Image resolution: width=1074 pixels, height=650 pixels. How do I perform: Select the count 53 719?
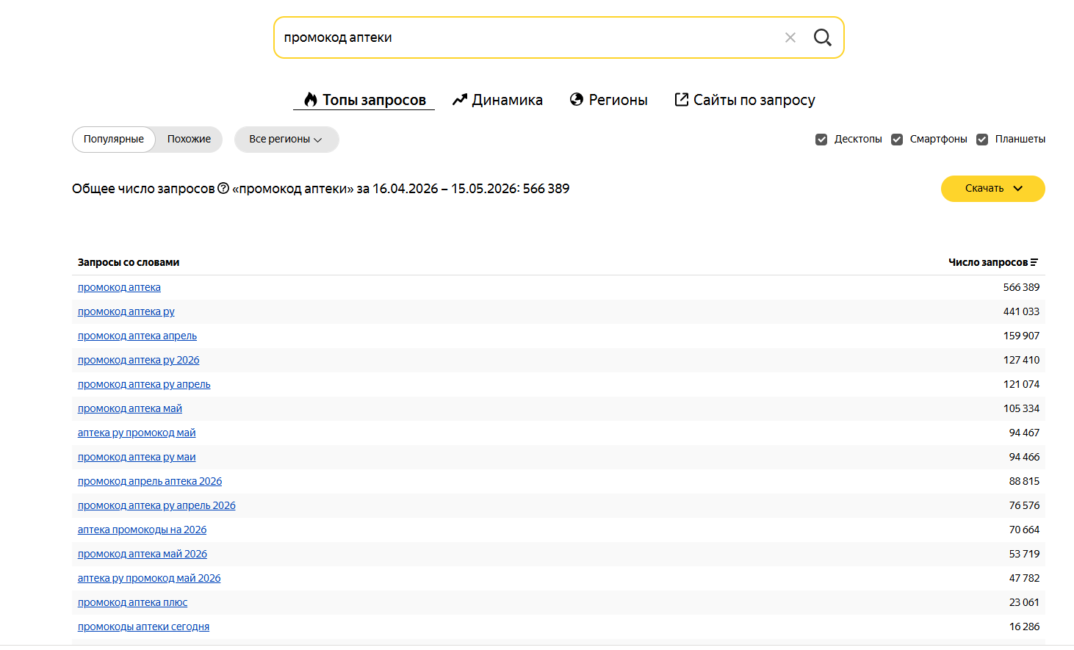(x=1024, y=554)
